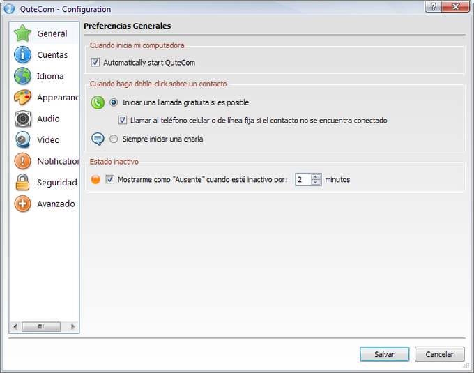474x373 pixels.
Task: Click 'Cuando haga doble-click sobre un contacto' label
Action: (158, 84)
